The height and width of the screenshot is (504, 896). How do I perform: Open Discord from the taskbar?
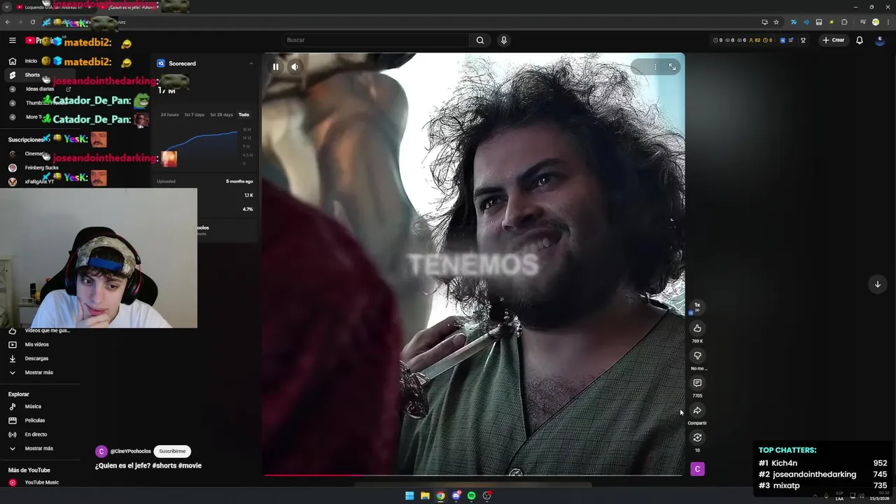tap(456, 496)
